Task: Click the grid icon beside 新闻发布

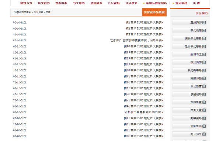Action: (204, 62)
